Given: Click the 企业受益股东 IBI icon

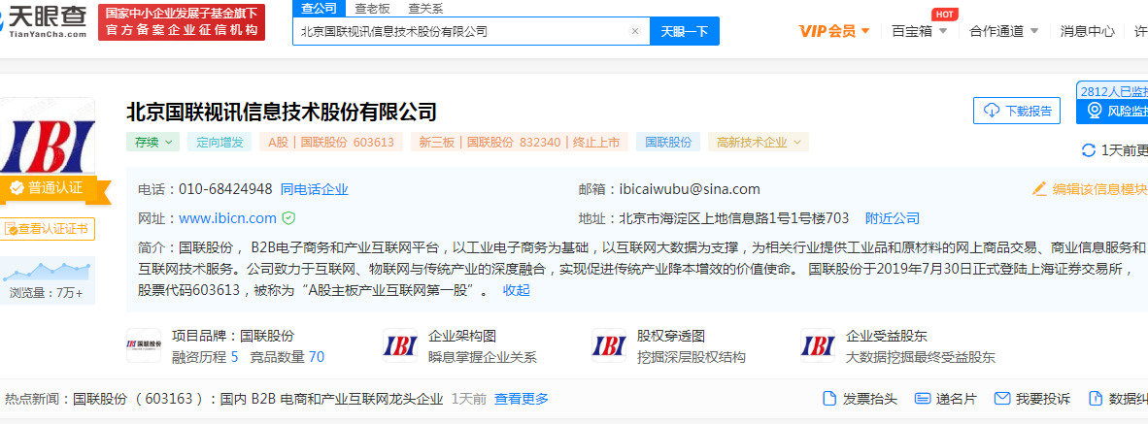Looking at the screenshot, I should (818, 345).
